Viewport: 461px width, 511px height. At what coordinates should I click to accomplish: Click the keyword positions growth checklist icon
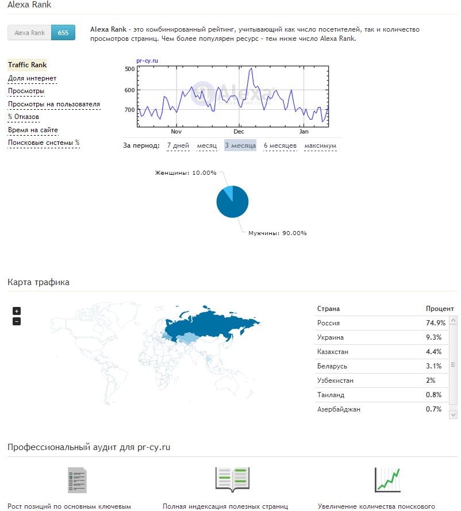[x=78, y=480]
